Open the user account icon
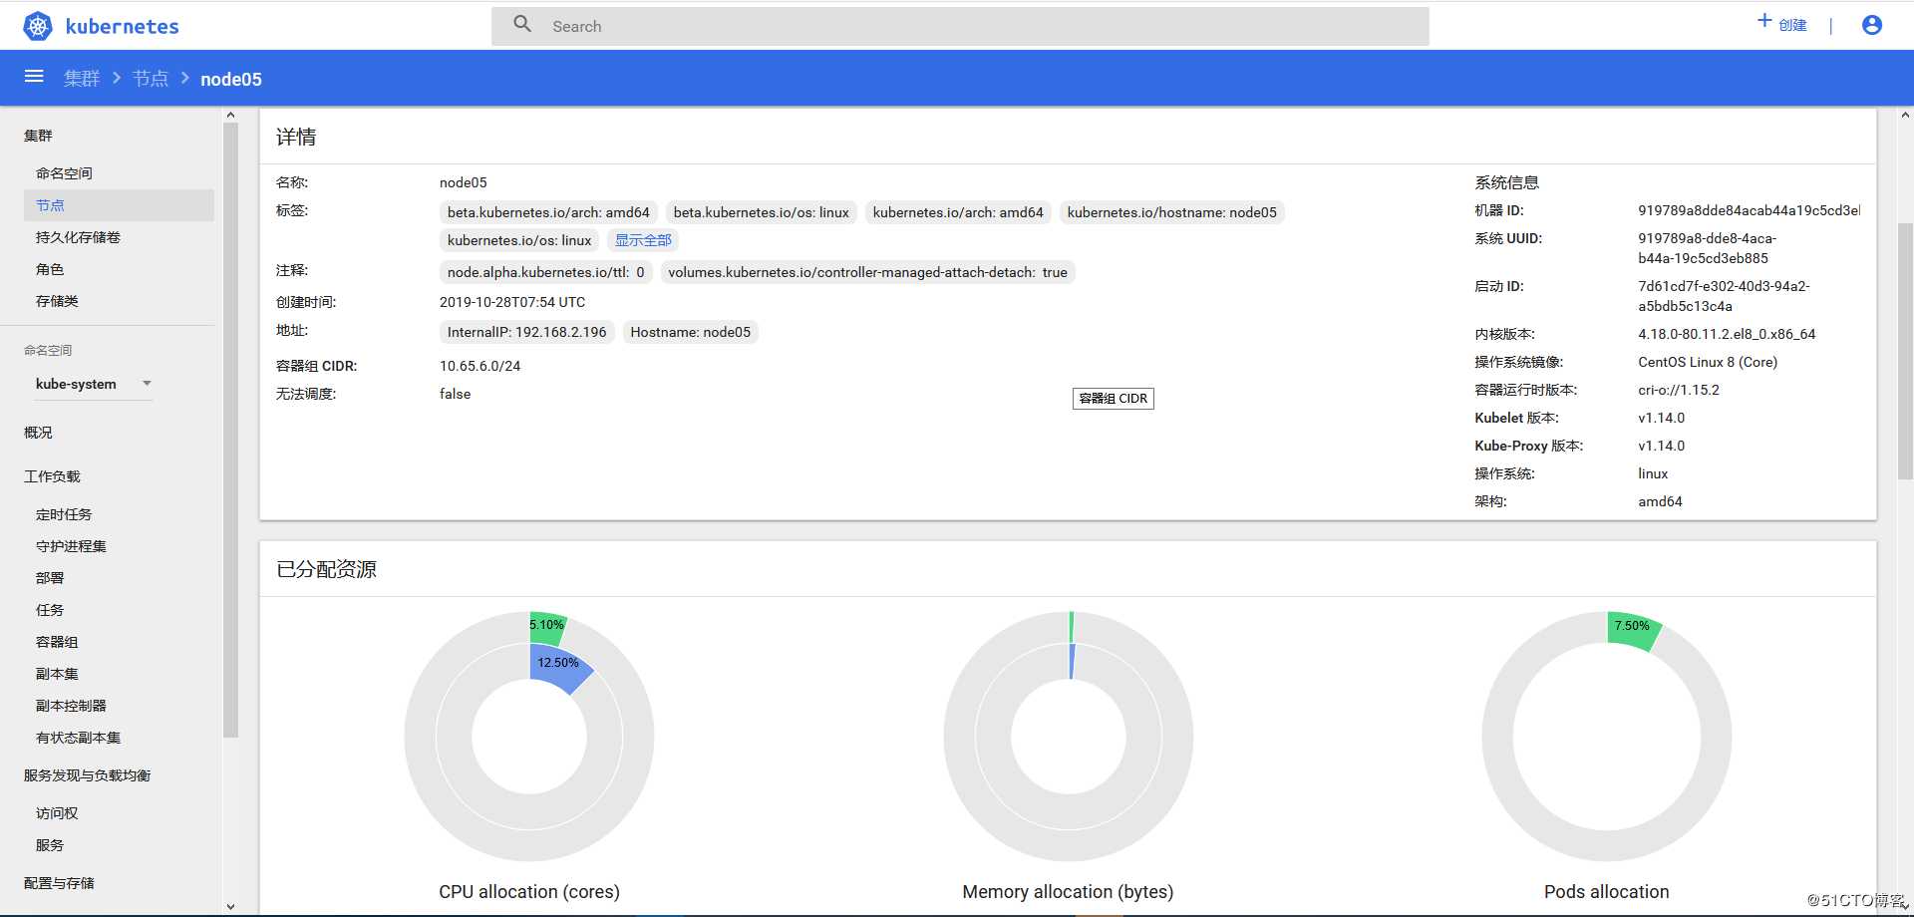 [x=1872, y=25]
